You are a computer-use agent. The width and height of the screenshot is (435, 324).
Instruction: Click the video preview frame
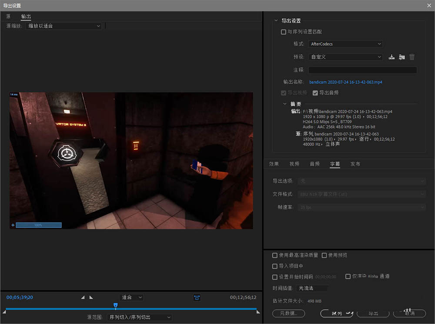131,161
